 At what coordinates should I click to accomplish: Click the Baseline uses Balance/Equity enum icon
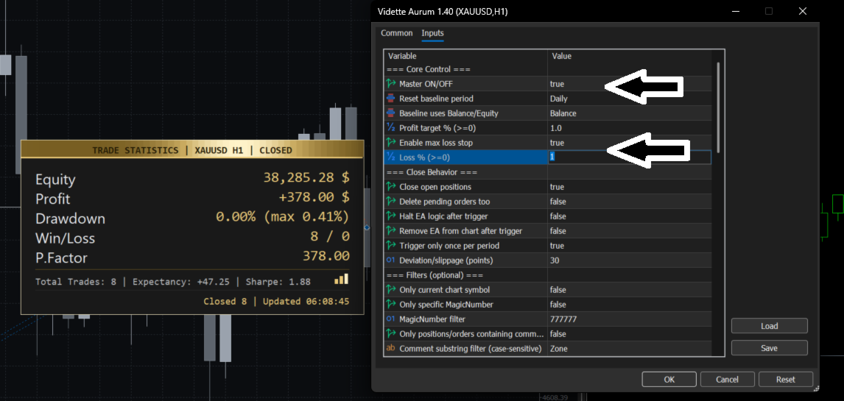click(x=391, y=113)
